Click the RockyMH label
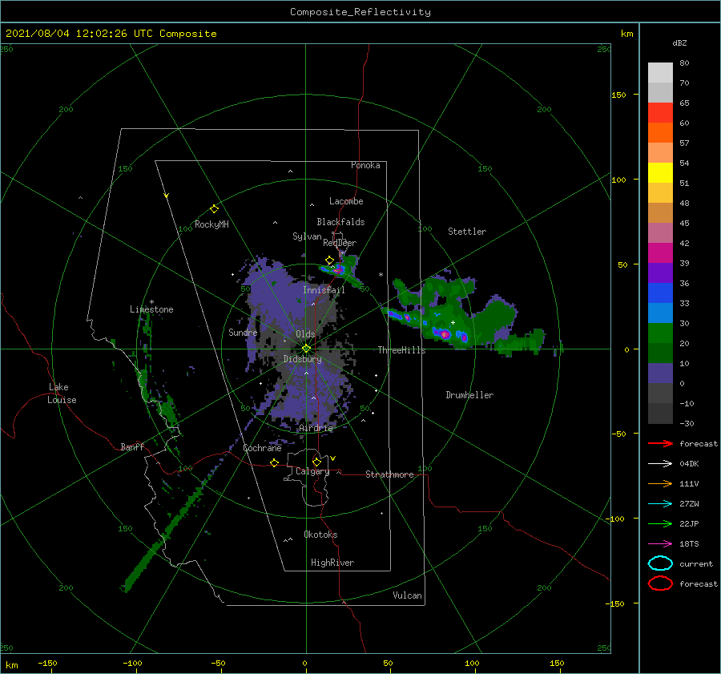Screen dimensions: 721x674 (x=211, y=224)
